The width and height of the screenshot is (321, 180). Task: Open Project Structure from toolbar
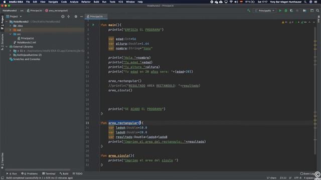[x=304, y=10]
